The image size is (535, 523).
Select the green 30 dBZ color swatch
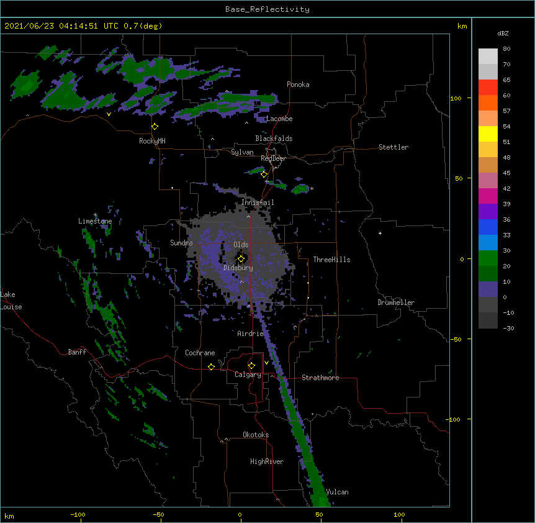pyautogui.click(x=488, y=258)
